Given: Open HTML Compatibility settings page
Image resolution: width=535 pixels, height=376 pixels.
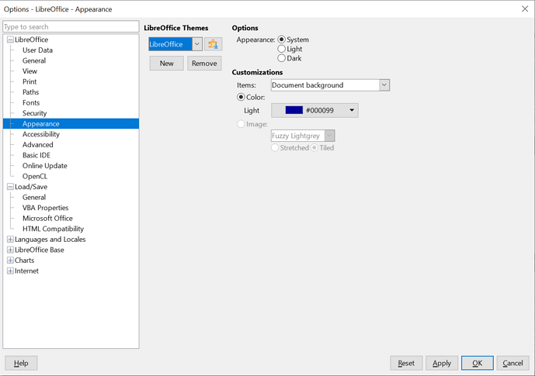Looking at the screenshot, I should point(53,229).
